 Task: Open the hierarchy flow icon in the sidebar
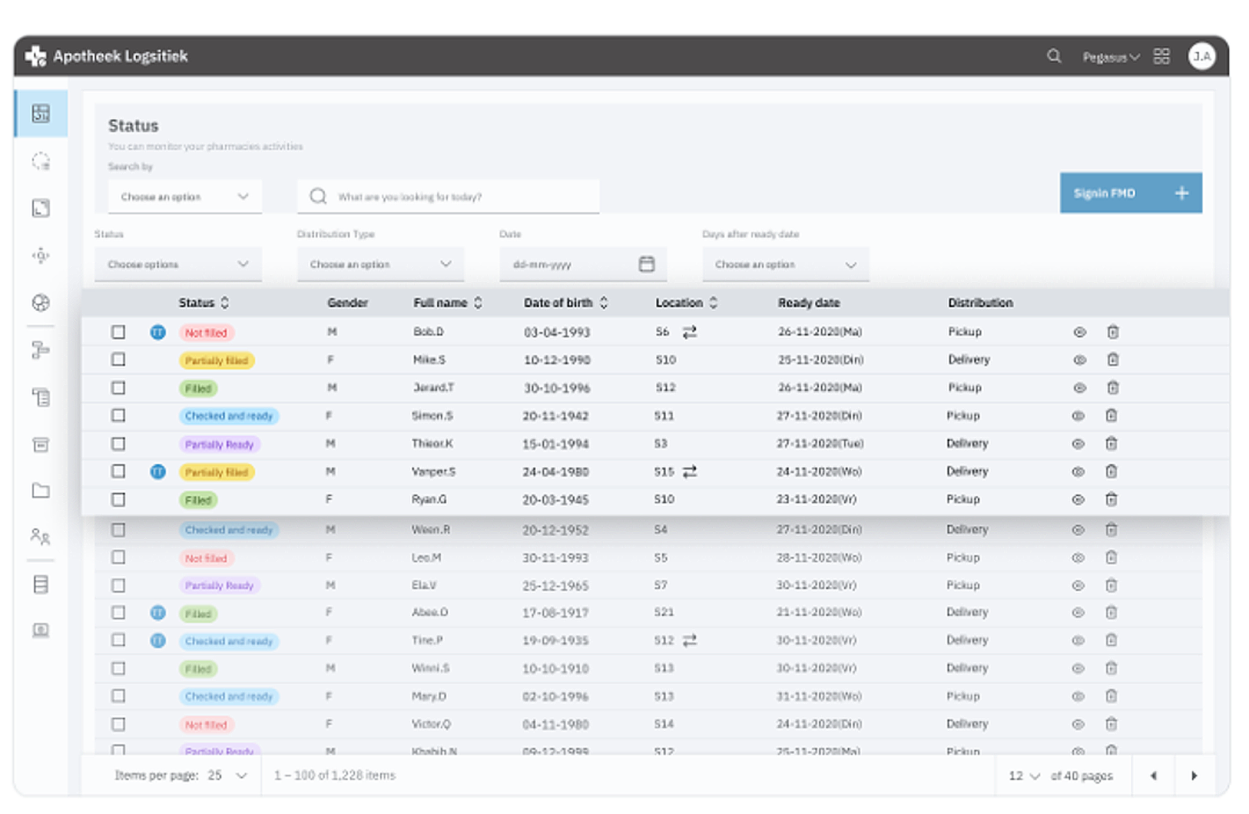[x=41, y=350]
